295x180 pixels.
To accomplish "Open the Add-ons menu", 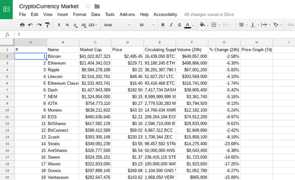I will 127,14.
